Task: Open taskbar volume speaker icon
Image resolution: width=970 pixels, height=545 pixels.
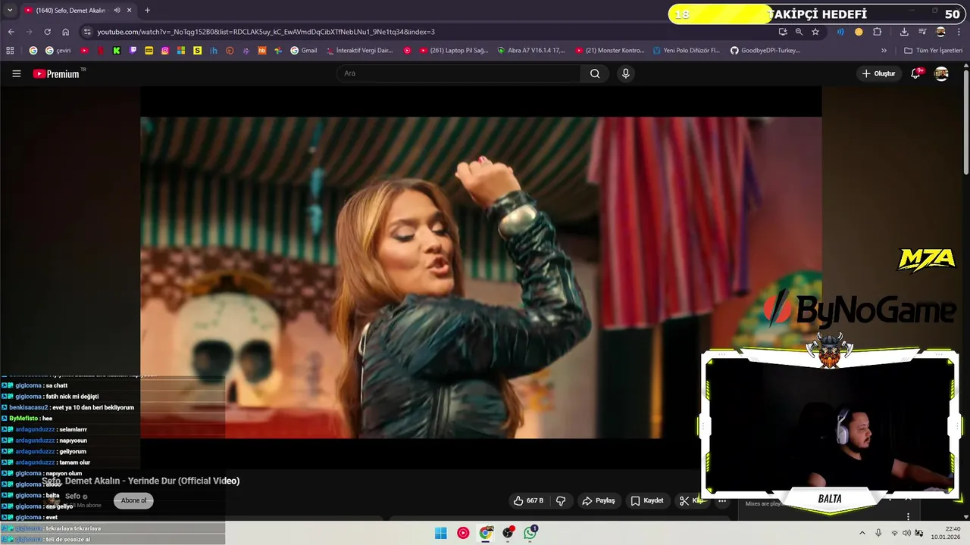Action: point(906,533)
